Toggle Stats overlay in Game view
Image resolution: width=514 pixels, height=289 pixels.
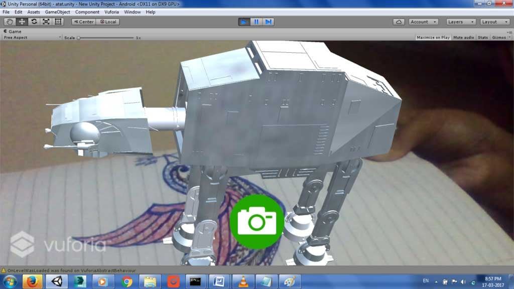click(x=482, y=37)
